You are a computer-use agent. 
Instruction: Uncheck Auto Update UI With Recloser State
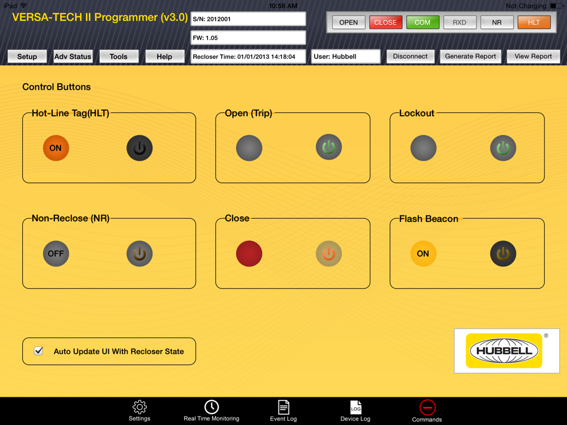(39, 351)
